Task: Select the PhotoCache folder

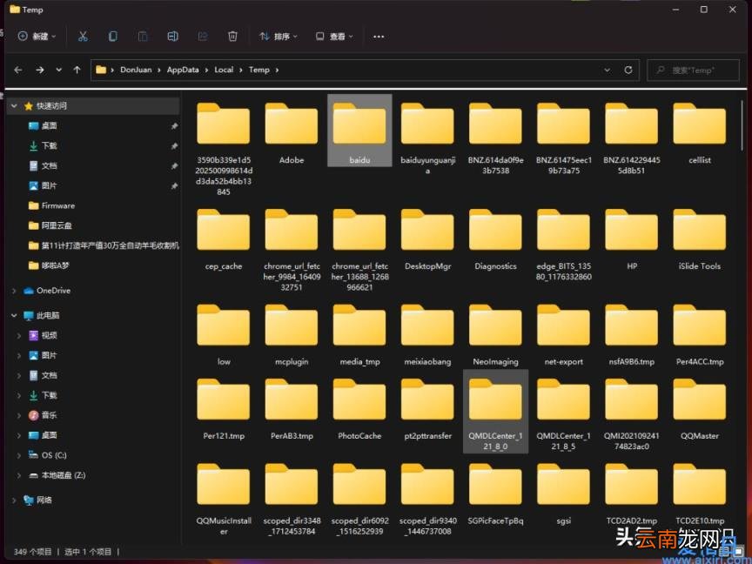Action: pos(359,409)
